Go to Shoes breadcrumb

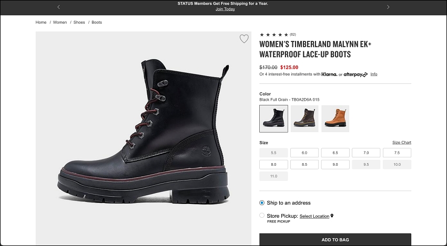[x=79, y=22]
